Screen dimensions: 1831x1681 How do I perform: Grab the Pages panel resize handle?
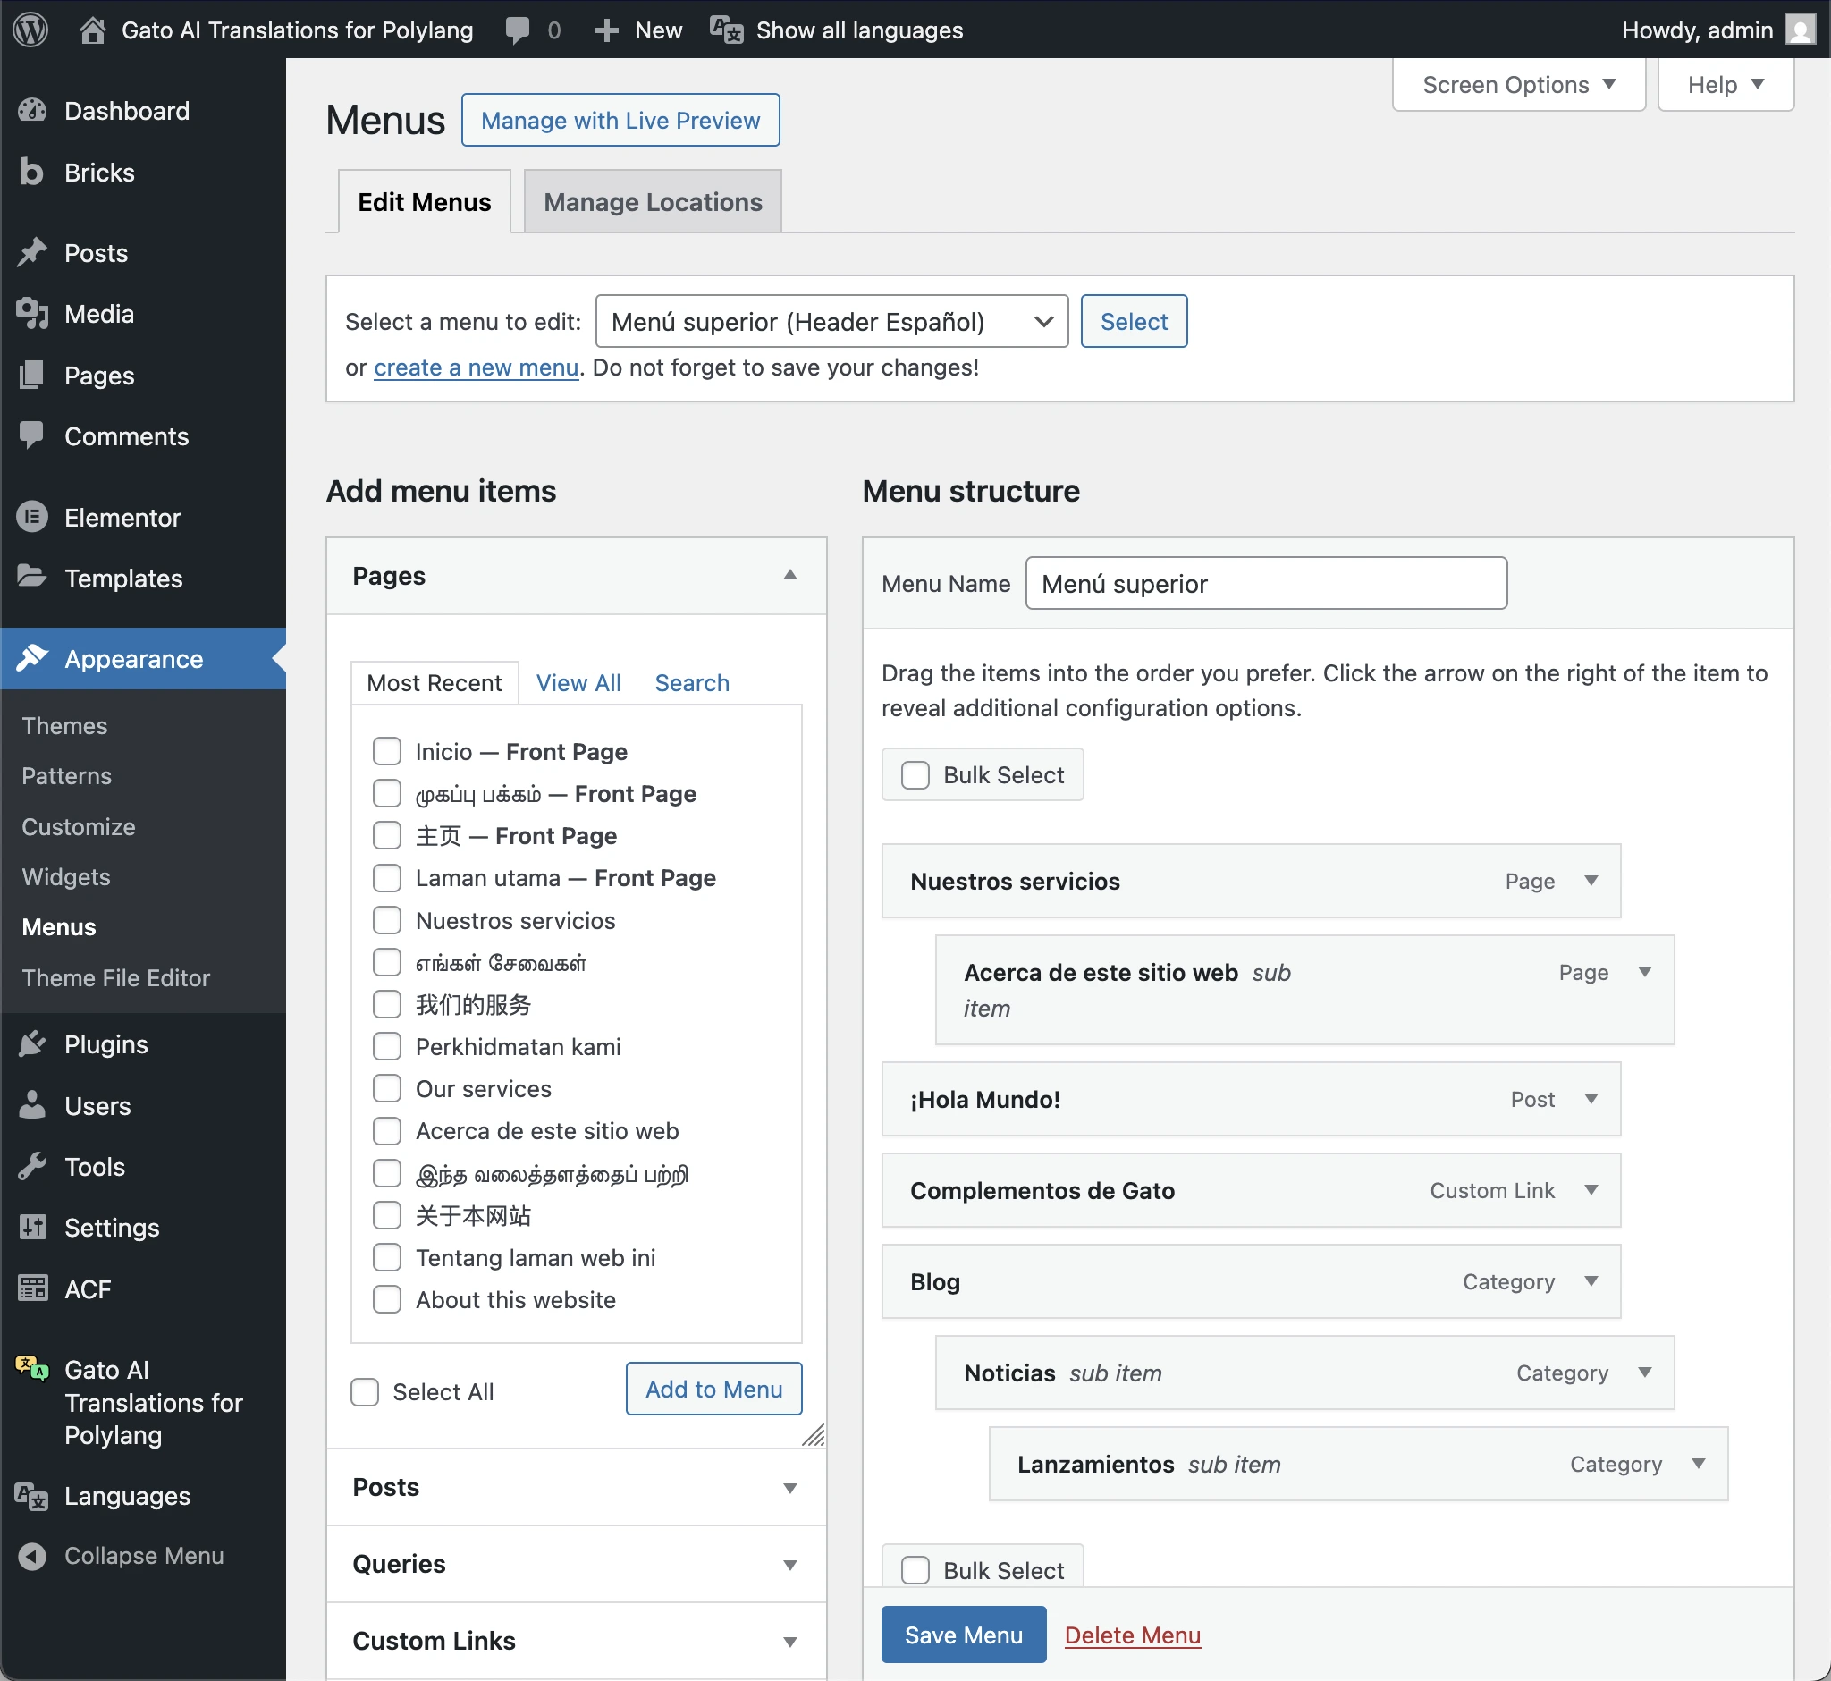coord(814,1435)
